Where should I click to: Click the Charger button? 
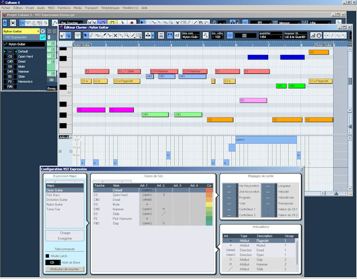click(x=65, y=233)
